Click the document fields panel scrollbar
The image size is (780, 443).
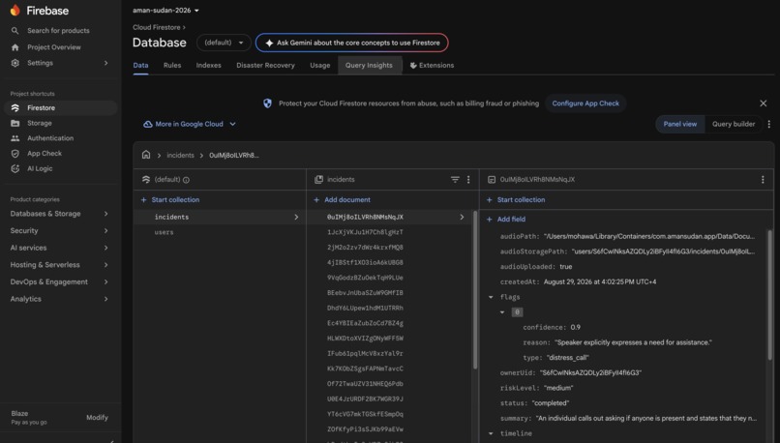(770, 295)
